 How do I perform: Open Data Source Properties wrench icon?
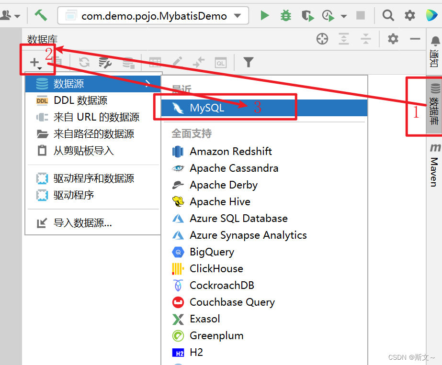click(105, 63)
